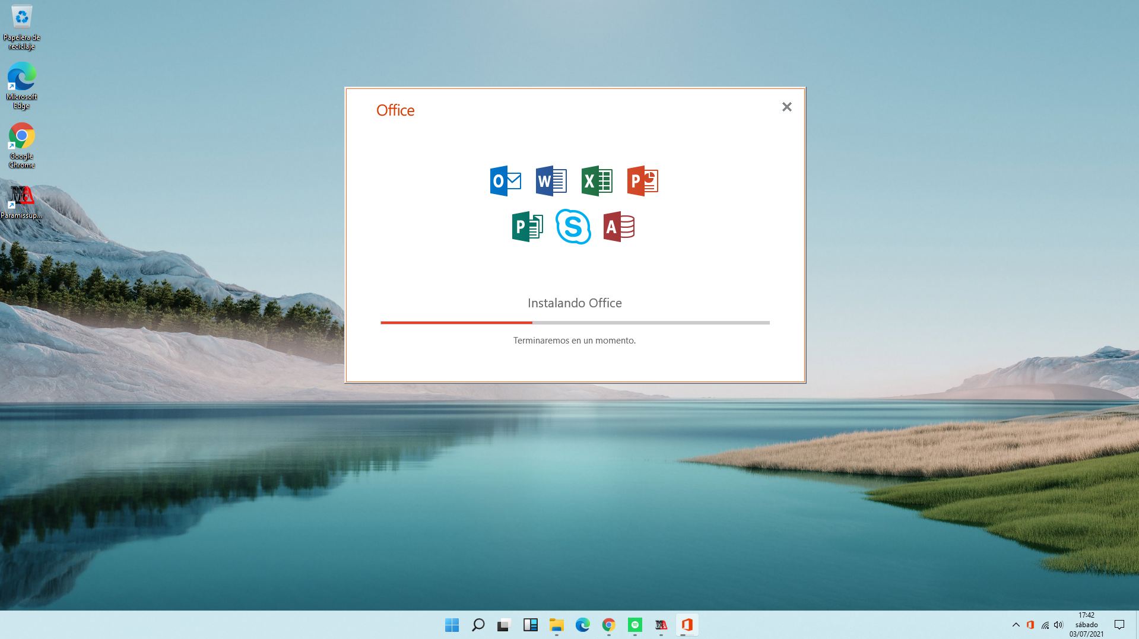Screen dimensions: 1139x639
Task: Open the clock and date flyout
Action: [1086, 625]
